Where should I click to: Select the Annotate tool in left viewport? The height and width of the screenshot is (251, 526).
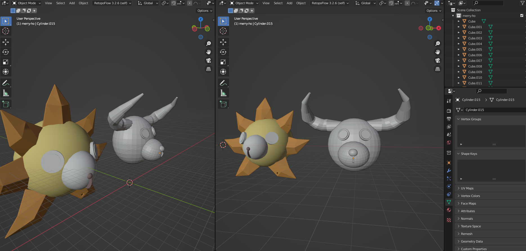6,83
